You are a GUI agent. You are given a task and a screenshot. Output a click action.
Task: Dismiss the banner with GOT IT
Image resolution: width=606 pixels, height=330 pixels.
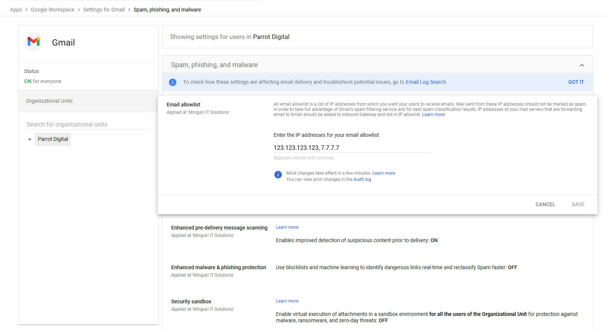(x=576, y=82)
